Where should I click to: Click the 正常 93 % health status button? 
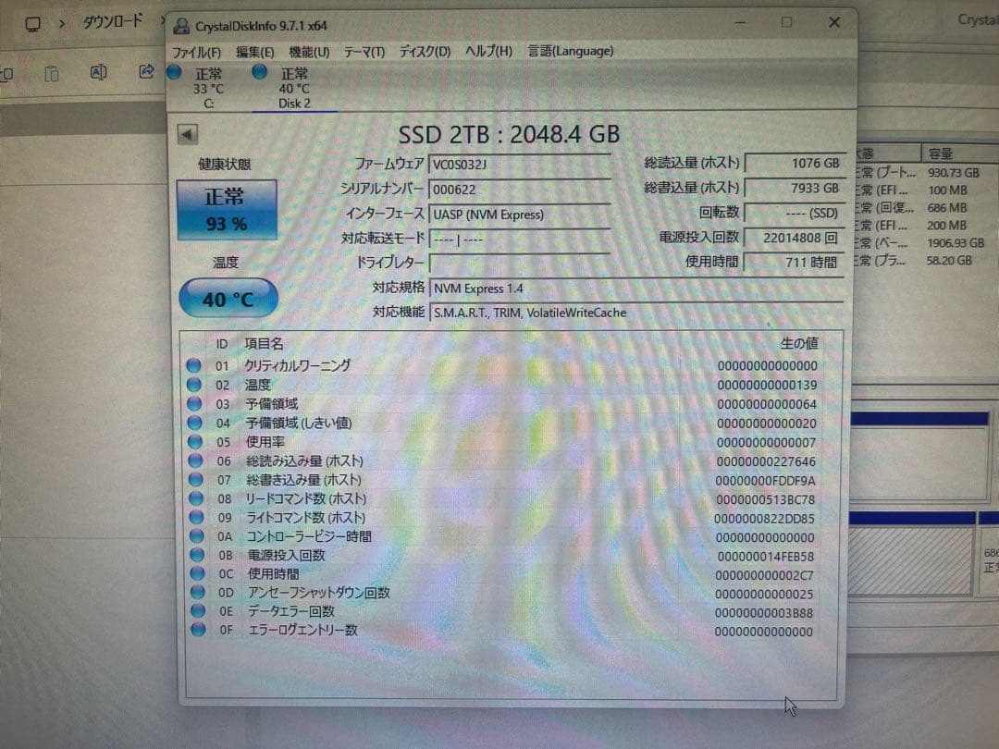point(227,210)
